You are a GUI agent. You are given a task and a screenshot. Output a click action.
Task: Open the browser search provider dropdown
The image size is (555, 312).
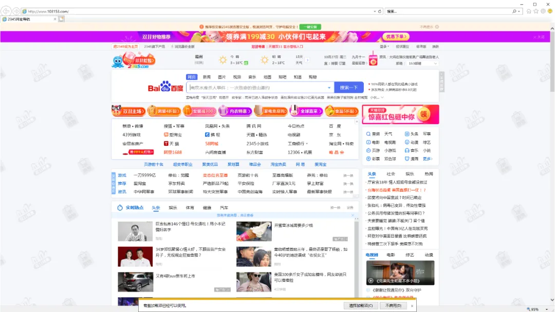pyautogui.click(x=519, y=11)
